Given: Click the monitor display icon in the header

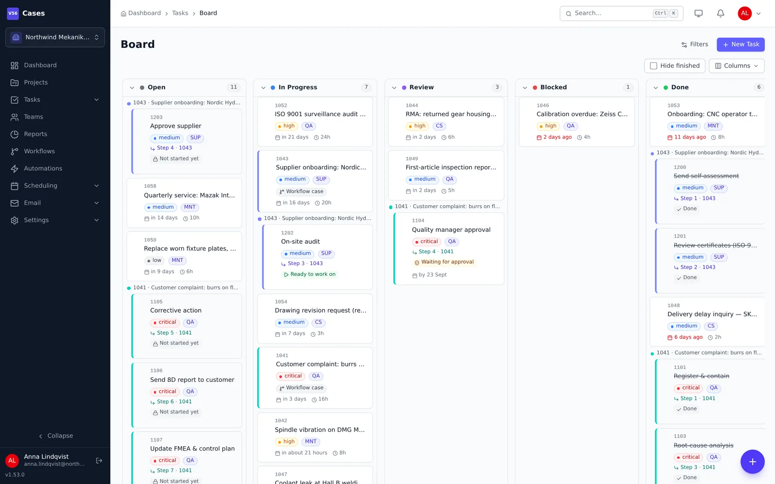Looking at the screenshot, I should click(698, 14).
